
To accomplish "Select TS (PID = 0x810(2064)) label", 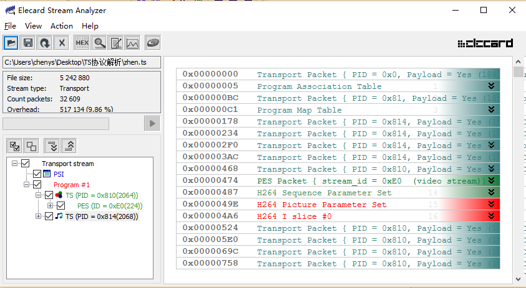I will click(x=102, y=195).
